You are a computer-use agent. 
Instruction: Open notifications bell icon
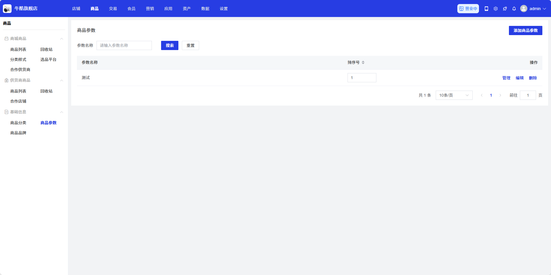(x=514, y=9)
